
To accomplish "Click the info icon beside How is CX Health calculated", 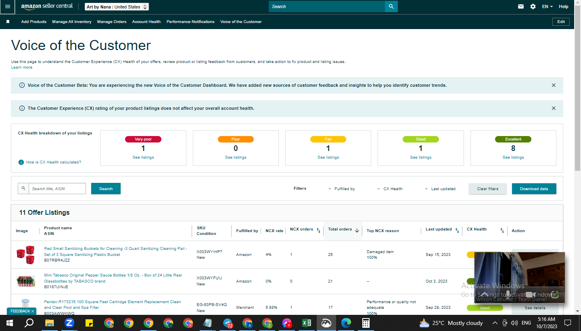I will pyautogui.click(x=21, y=162).
